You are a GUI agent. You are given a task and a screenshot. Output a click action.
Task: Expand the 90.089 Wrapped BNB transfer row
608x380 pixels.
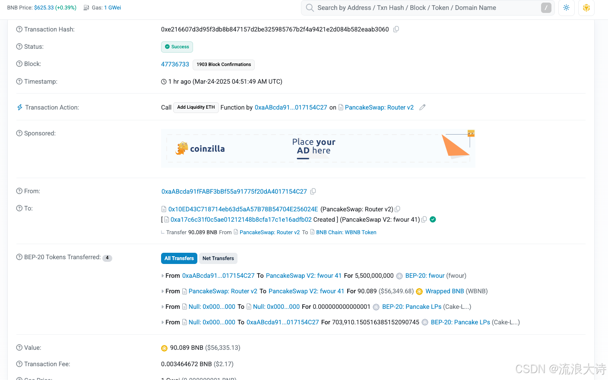tap(162, 291)
